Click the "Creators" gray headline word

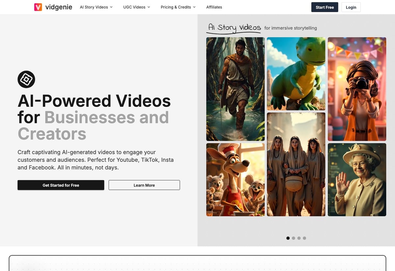pyautogui.click(x=52, y=134)
